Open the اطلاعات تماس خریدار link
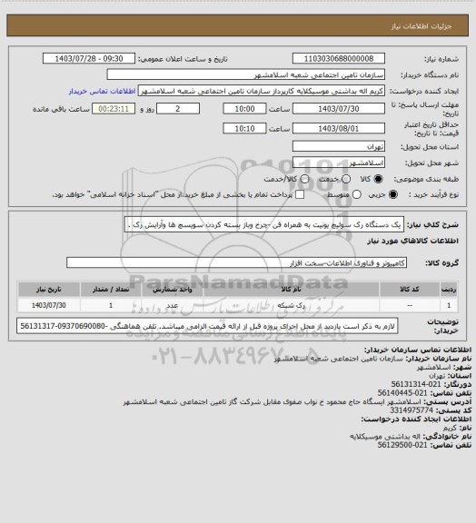 pos(102,91)
